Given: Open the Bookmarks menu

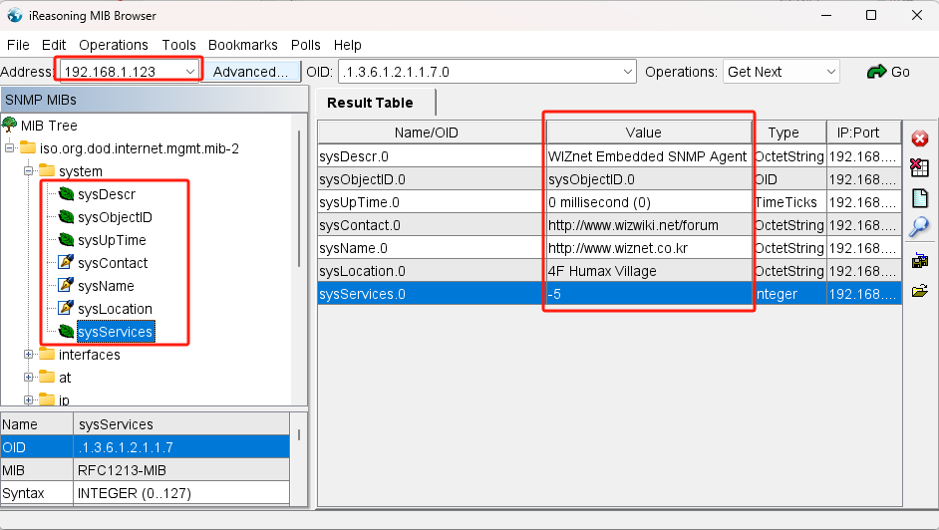Looking at the screenshot, I should 243,45.
